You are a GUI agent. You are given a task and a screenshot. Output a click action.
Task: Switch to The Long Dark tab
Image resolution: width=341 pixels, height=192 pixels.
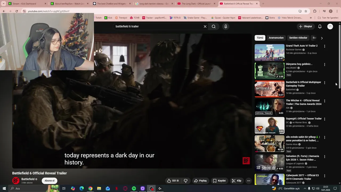197,4
